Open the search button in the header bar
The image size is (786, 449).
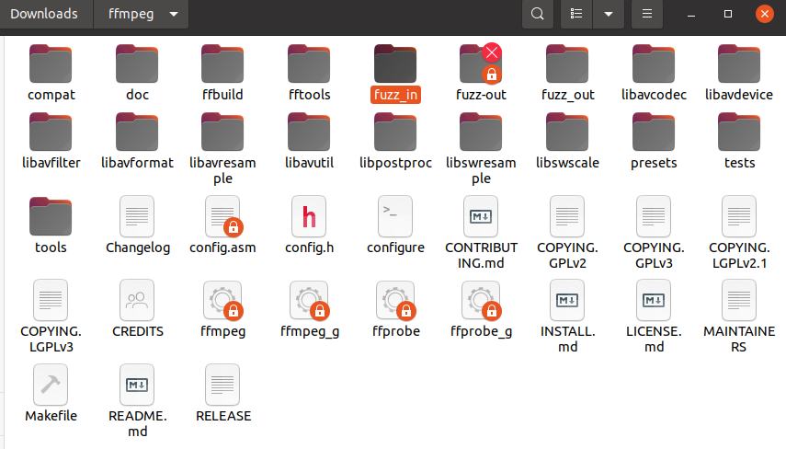pos(538,14)
